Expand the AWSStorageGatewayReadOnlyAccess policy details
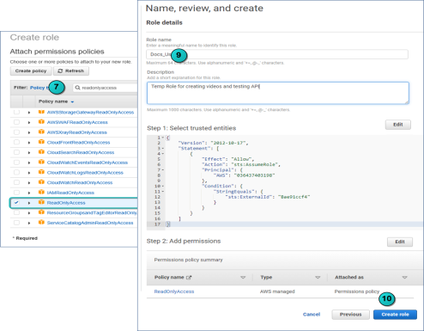424x331 pixels. pos(29,113)
